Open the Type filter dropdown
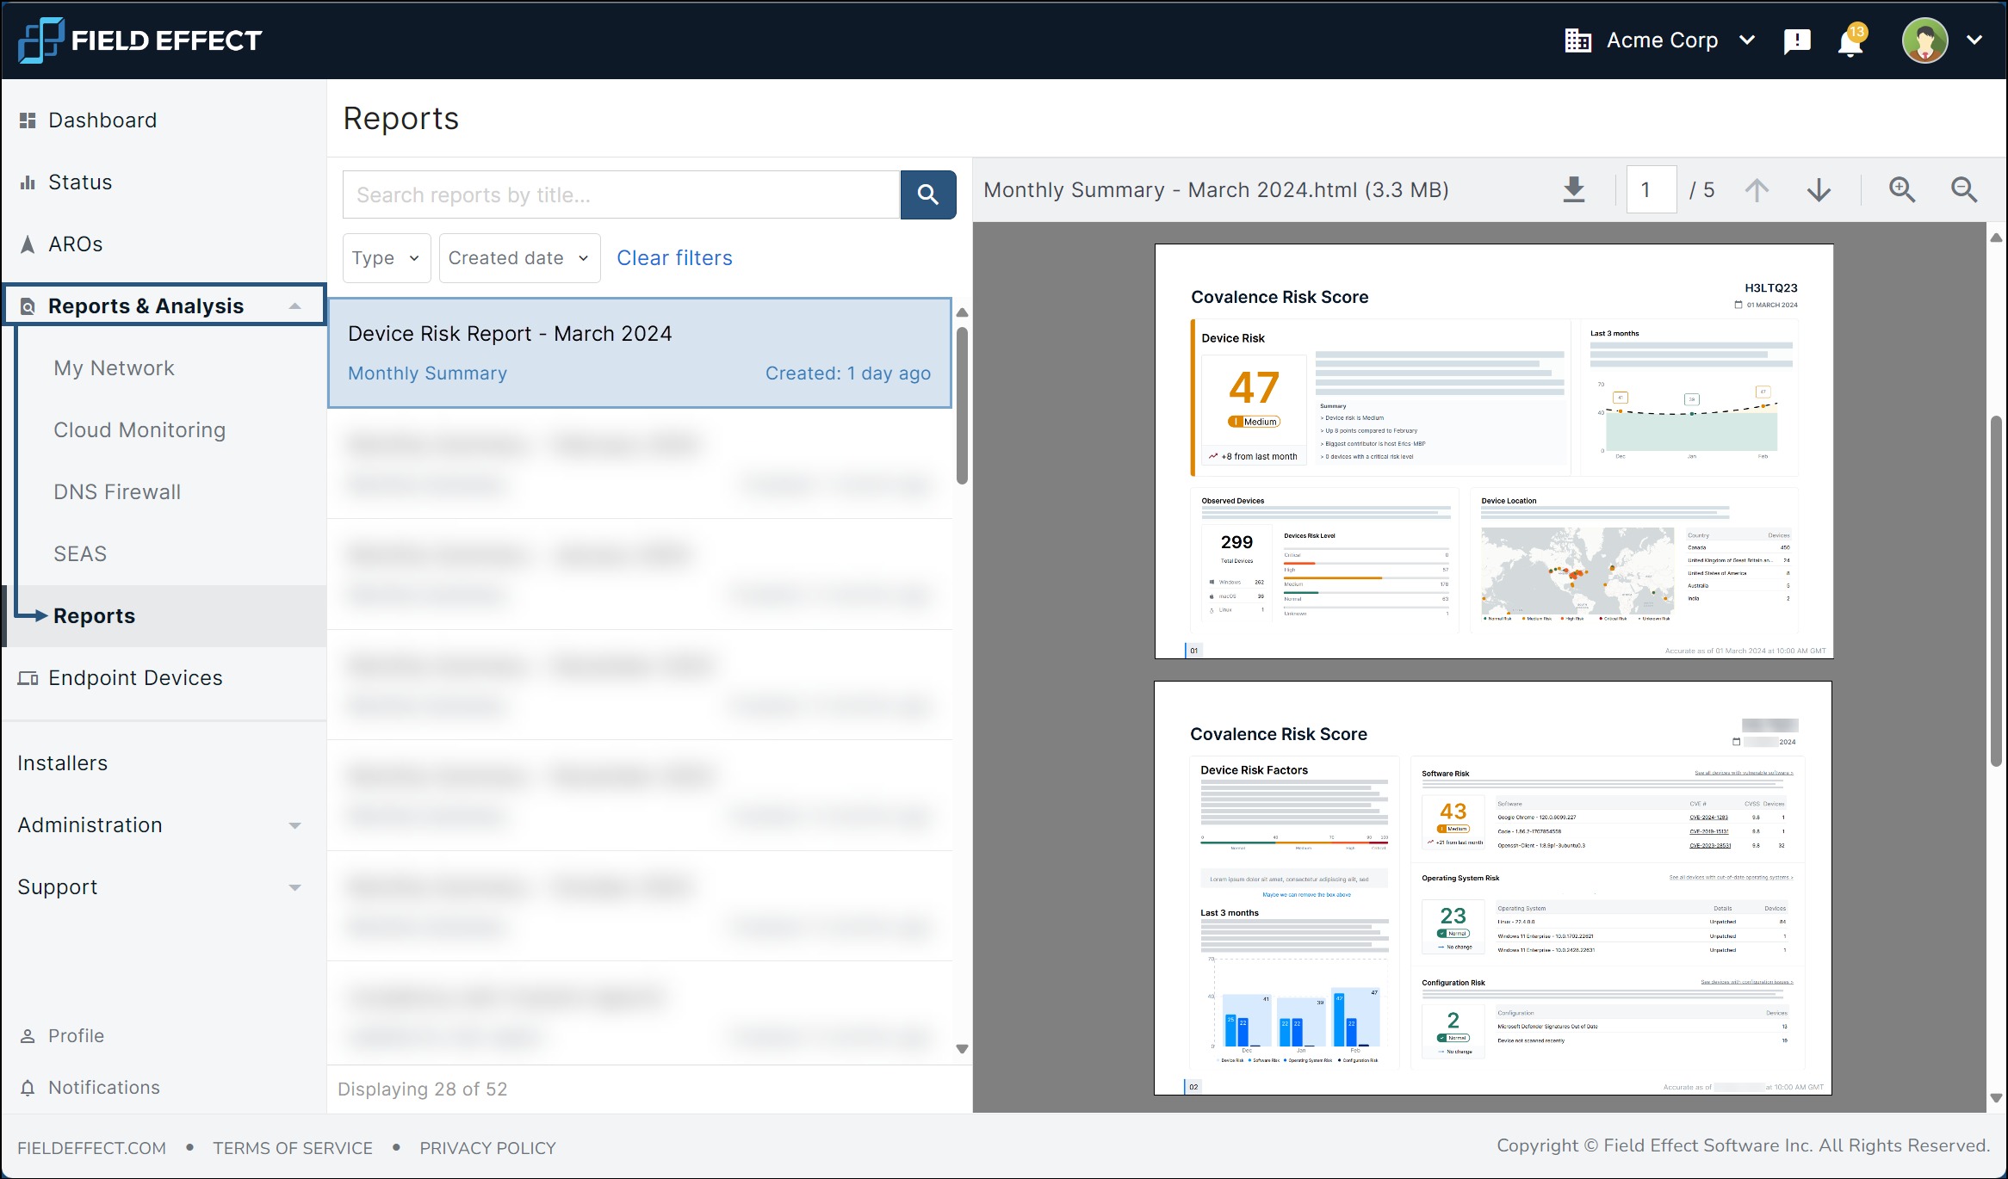The height and width of the screenshot is (1179, 2008). point(386,258)
